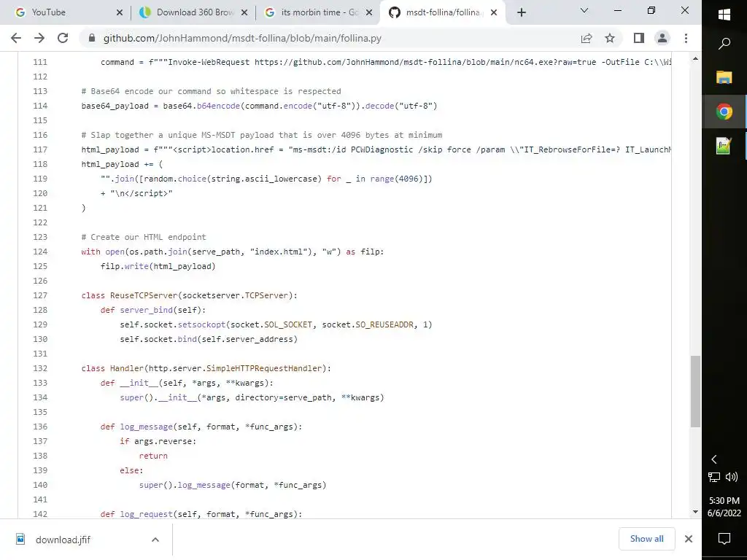Viewport: 747px width, 560px height.
Task: Switch to its morbin time Google tab
Action: click(x=318, y=12)
